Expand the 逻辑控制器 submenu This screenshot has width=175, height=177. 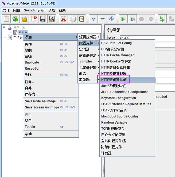[x=89, y=37]
